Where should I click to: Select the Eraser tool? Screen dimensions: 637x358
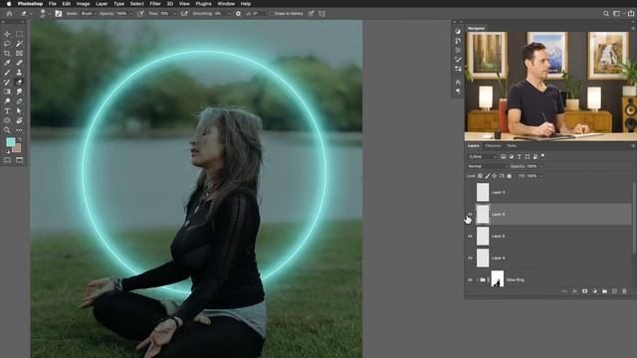tap(19, 82)
